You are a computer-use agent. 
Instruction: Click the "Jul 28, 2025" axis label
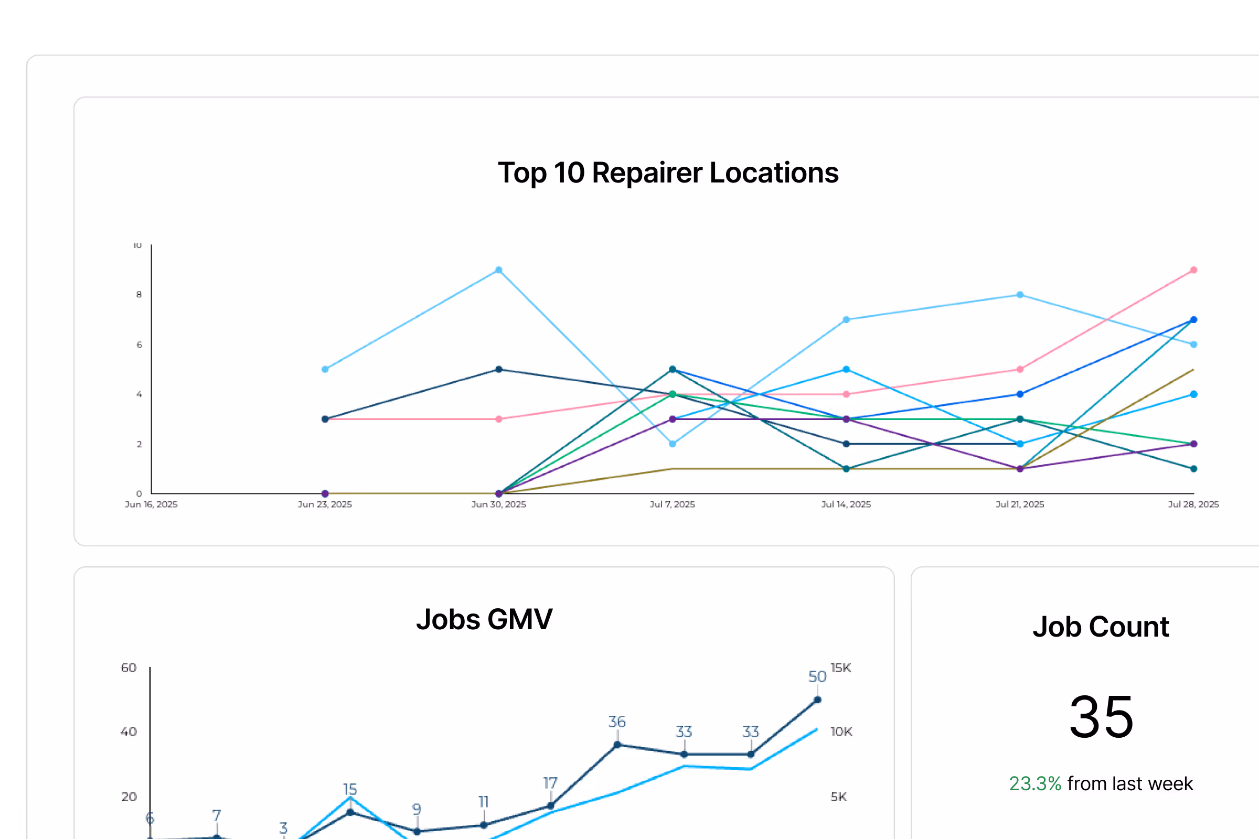click(x=1193, y=504)
